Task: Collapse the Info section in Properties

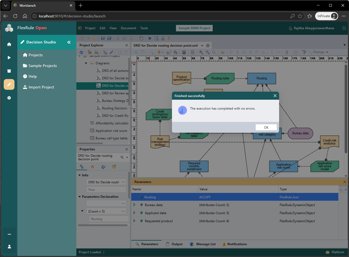Action: coord(80,175)
